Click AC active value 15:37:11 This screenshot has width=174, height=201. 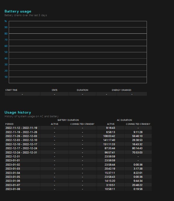[x=110, y=173]
